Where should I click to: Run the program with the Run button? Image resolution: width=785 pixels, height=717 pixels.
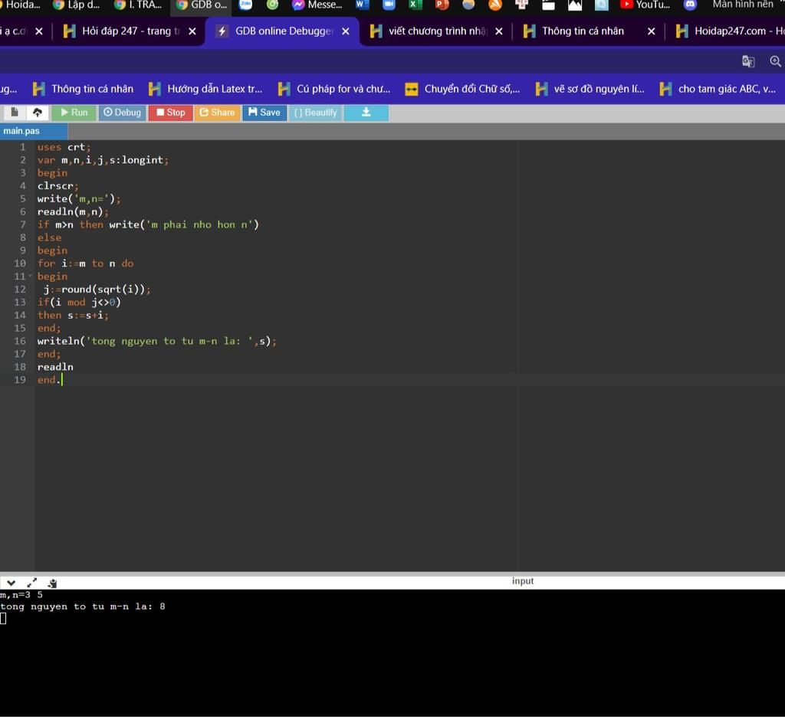pos(74,113)
